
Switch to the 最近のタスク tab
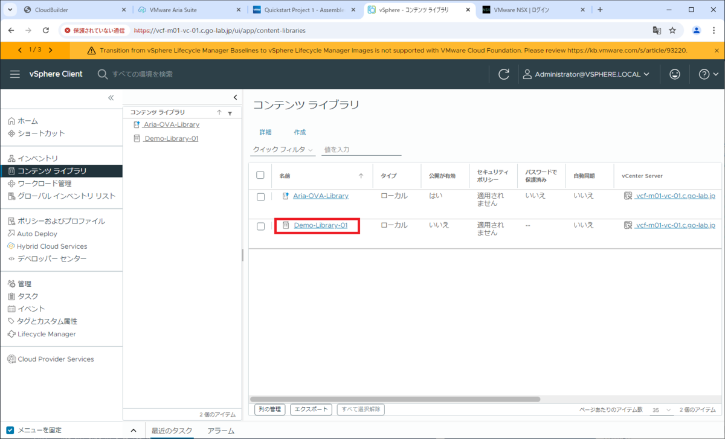(172, 431)
